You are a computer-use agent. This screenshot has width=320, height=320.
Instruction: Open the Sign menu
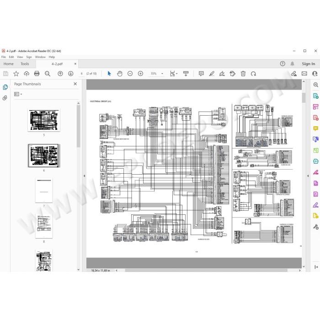(29, 57)
